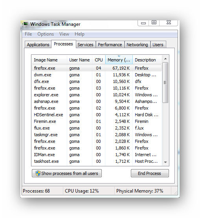Select the explorer.exe process row
This screenshot has height=218, width=200.
pos(97,95)
